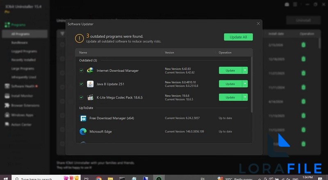Select the Microsoft Edge name text
Image resolution: width=328 pixels, height=180 pixels.
point(100,132)
